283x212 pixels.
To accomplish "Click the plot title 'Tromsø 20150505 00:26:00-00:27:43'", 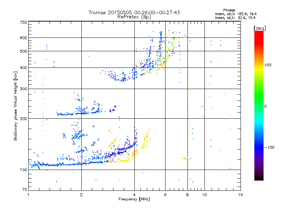I will pyautogui.click(x=134, y=12).
